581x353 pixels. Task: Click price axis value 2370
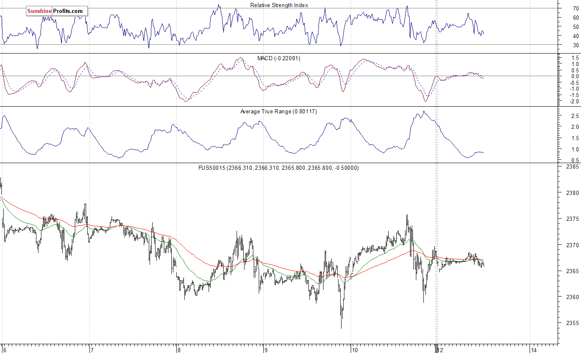(573, 245)
